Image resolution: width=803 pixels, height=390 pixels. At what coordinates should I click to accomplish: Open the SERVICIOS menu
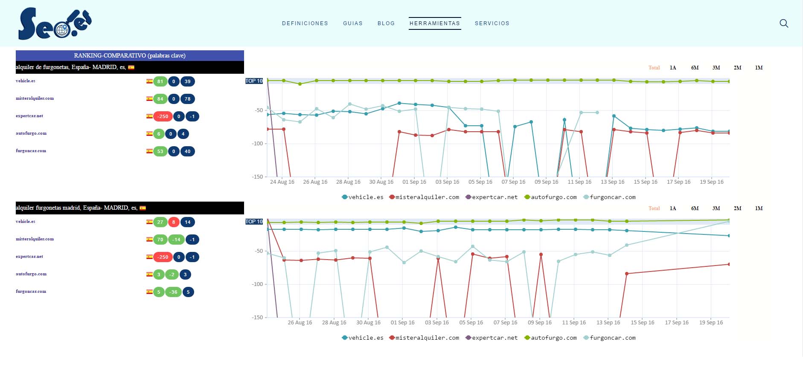(x=492, y=23)
